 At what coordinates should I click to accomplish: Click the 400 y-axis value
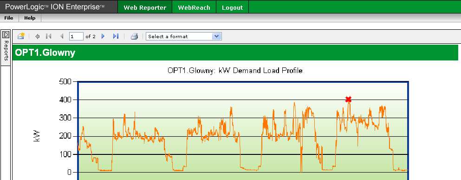65,100
